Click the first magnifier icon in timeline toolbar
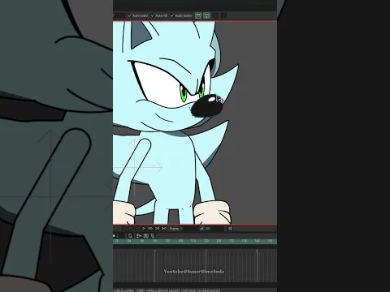390x292 pixels. point(130,236)
